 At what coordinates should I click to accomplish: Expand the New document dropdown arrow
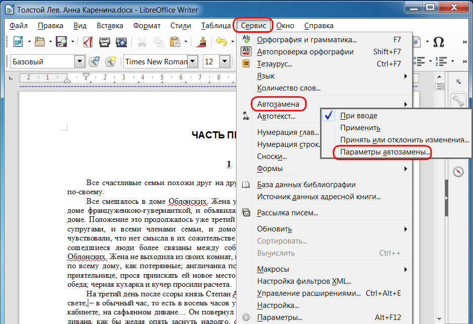click(x=29, y=42)
